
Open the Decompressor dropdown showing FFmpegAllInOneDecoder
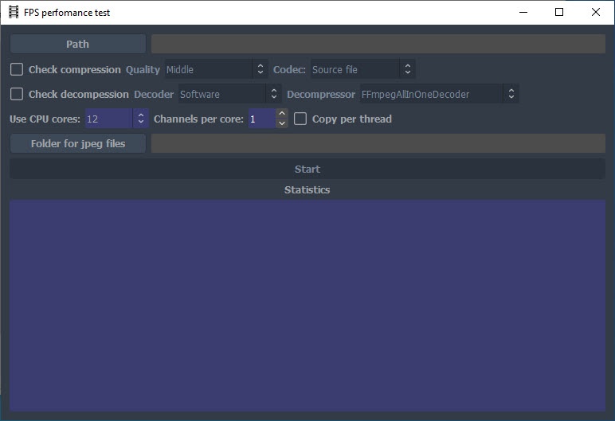click(x=439, y=94)
